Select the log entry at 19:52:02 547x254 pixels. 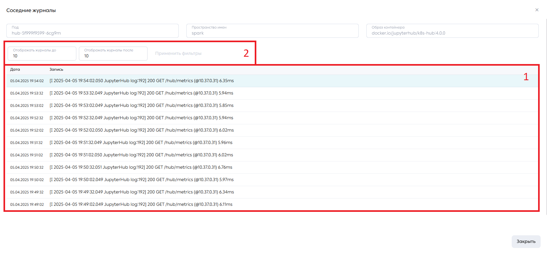272,130
